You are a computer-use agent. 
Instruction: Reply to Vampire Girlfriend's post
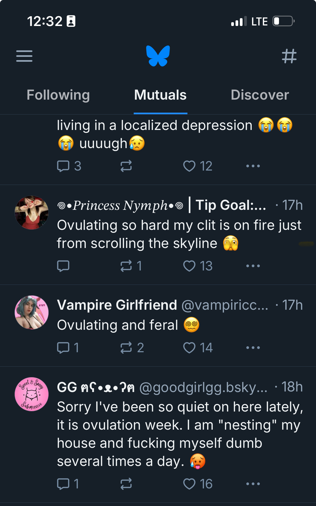(x=63, y=348)
